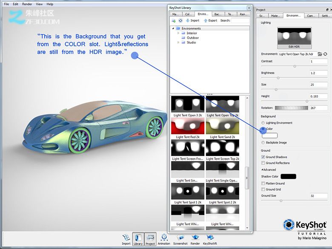
Task: Click the Import toolbar icon at bottom
Action: coord(126,239)
